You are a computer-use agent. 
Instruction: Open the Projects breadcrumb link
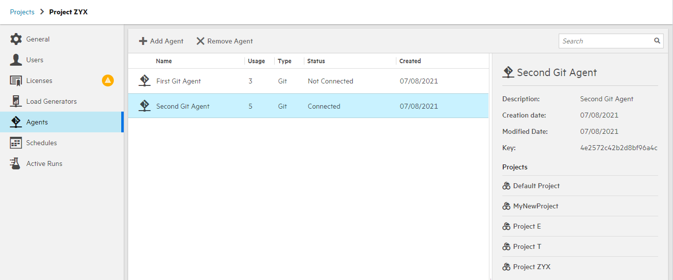[22, 12]
